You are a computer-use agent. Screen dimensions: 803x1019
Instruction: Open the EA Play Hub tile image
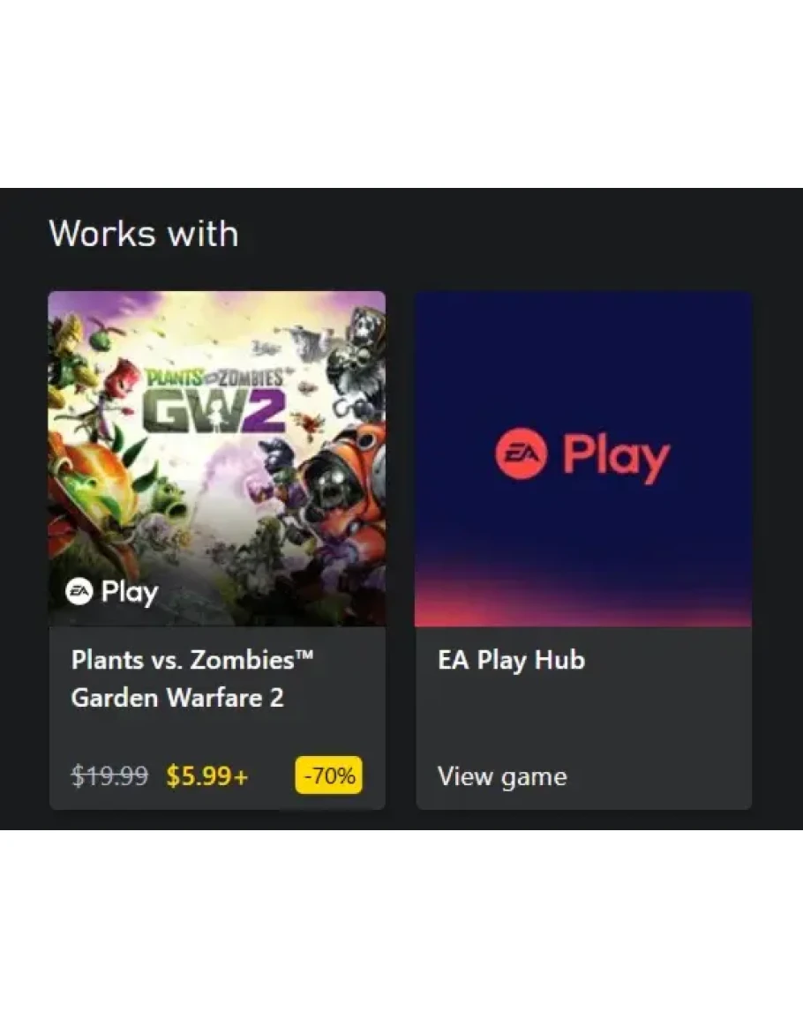click(x=583, y=459)
